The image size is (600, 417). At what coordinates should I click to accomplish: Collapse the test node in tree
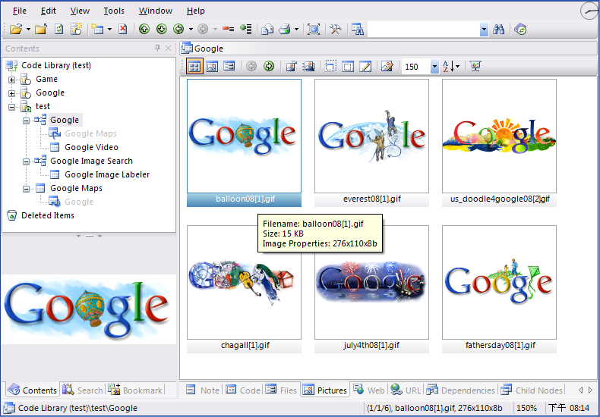(x=12, y=107)
